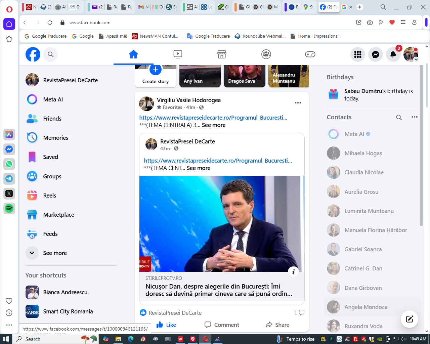Open the revistapreseidecarte.ro link in the post
Viewport: 430px width, 344px height.
[x=213, y=118]
